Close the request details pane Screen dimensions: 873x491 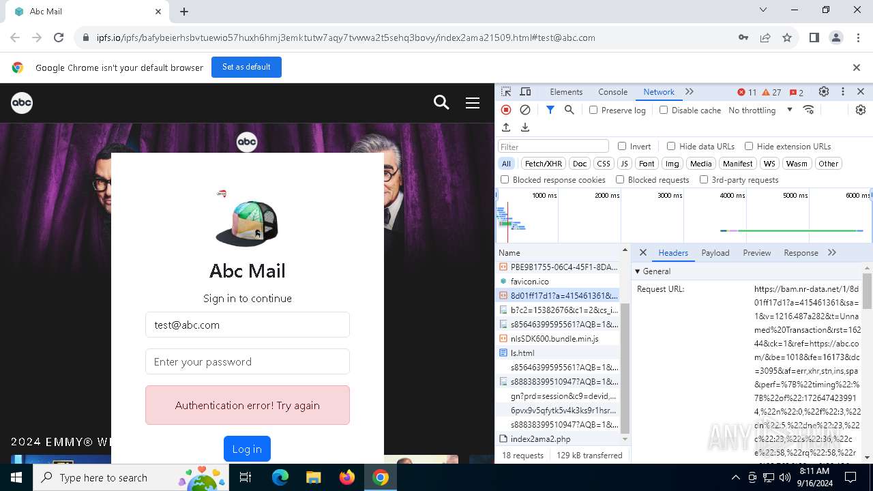tap(643, 252)
